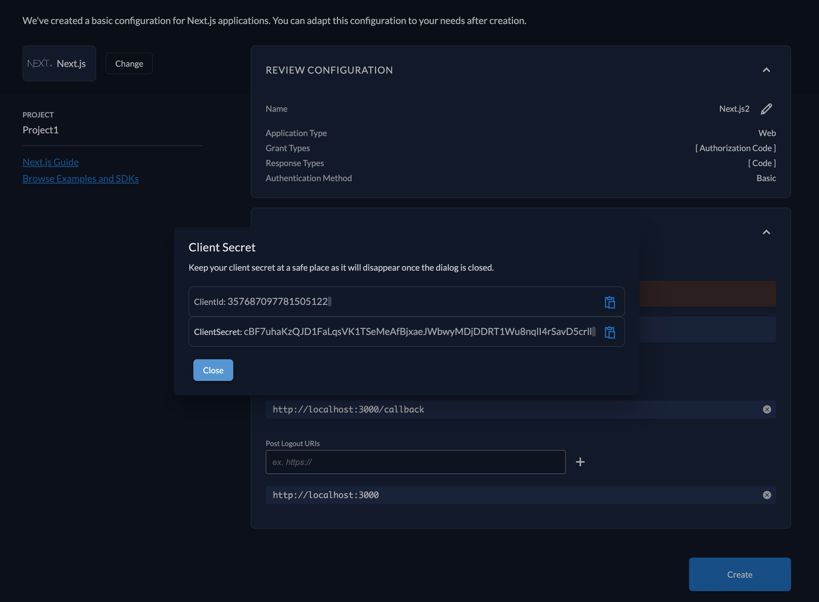Click the Next.js framework logo tile
This screenshot has width=819, height=602.
click(x=59, y=63)
